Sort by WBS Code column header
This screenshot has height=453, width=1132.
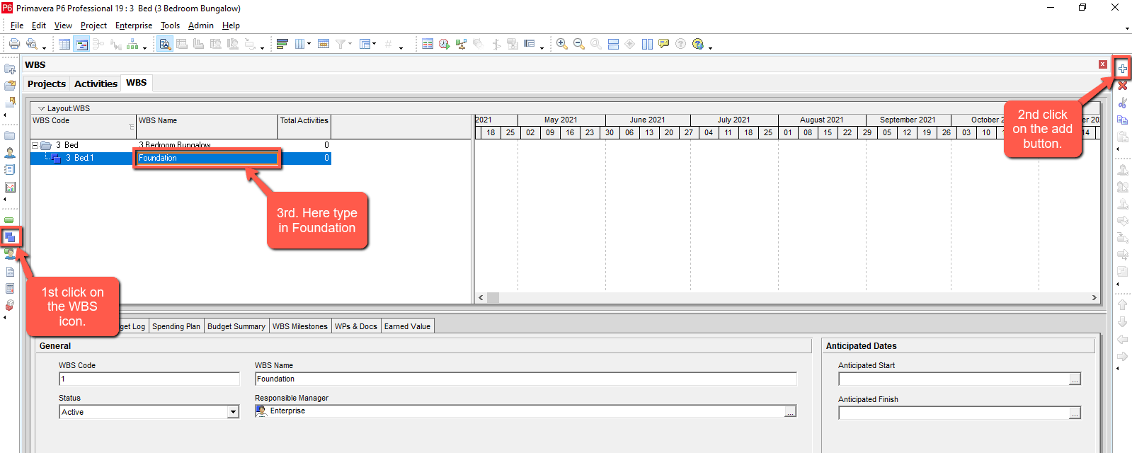(x=83, y=126)
